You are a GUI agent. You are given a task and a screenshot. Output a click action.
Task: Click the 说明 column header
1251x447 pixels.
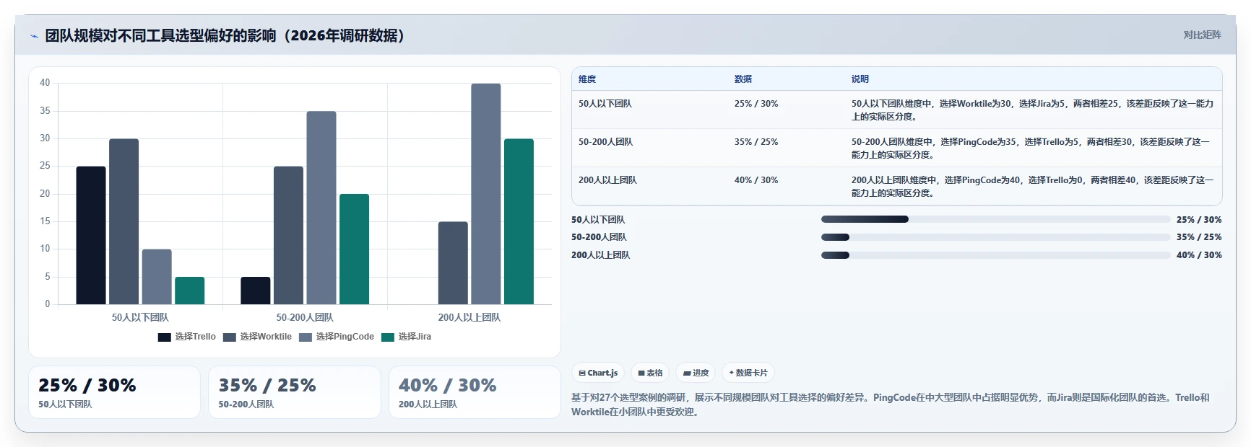pos(860,79)
